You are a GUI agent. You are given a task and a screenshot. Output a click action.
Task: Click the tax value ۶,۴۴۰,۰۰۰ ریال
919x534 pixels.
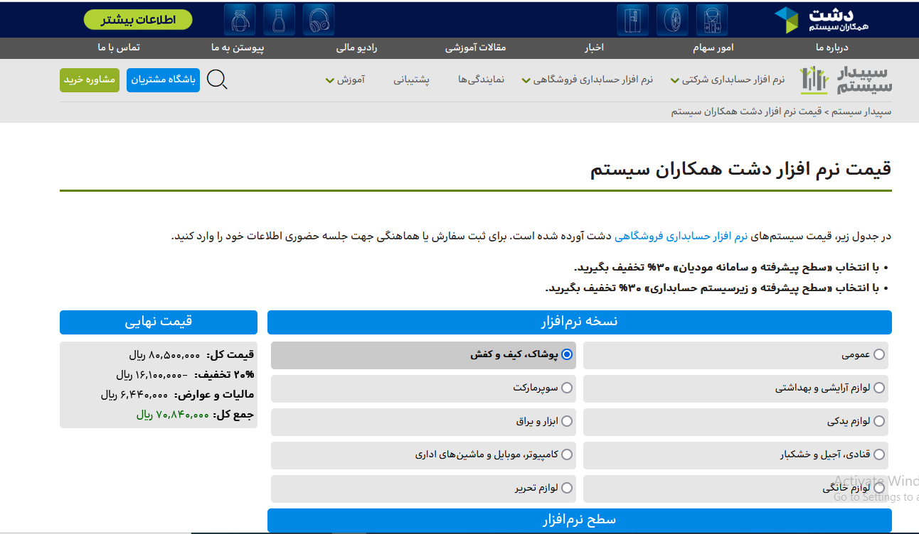click(134, 394)
